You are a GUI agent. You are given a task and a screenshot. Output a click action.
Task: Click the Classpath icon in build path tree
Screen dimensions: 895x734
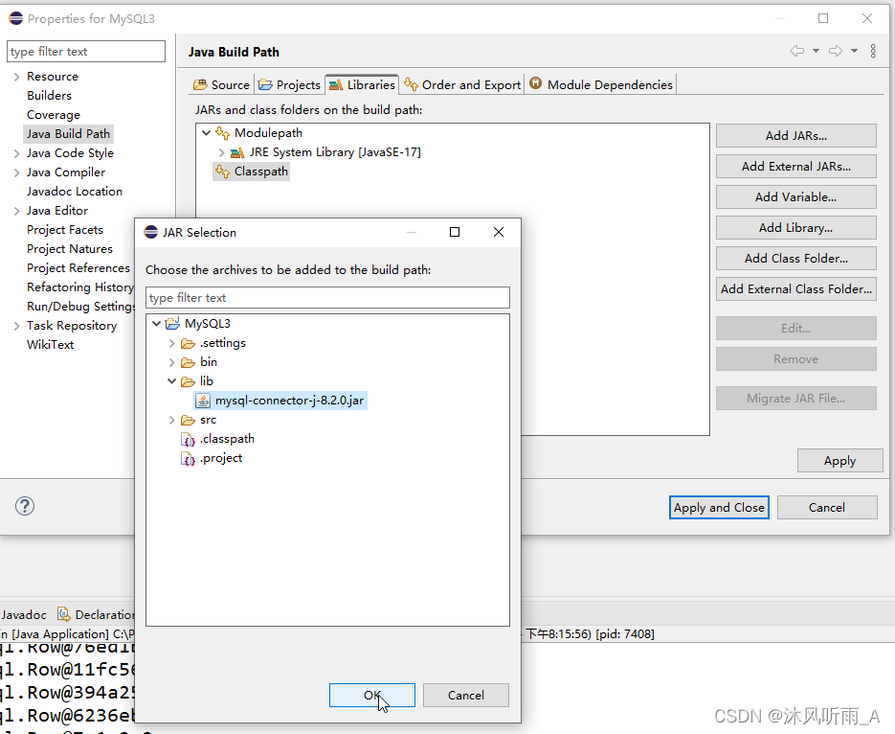[x=223, y=172]
